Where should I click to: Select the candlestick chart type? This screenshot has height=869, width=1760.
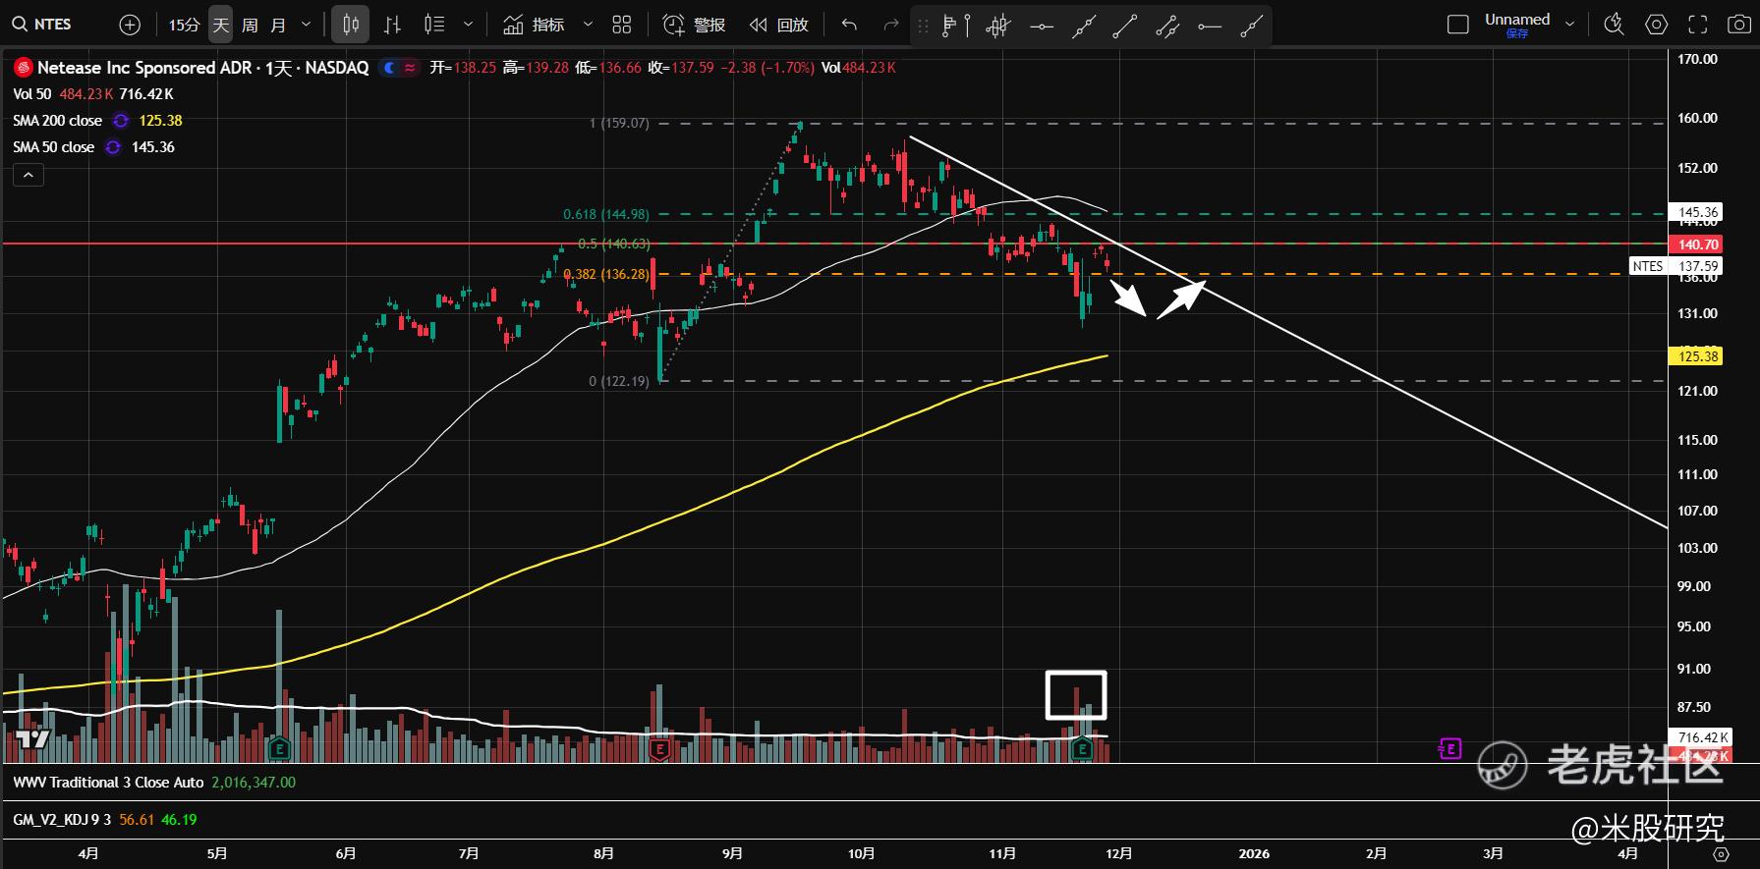pos(351,25)
